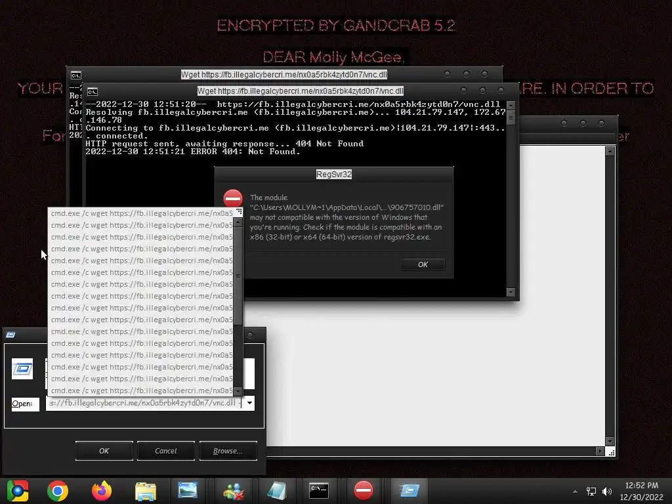Open the picture viewer taskbar icon
The width and height of the screenshot is (672, 504).
click(x=188, y=490)
